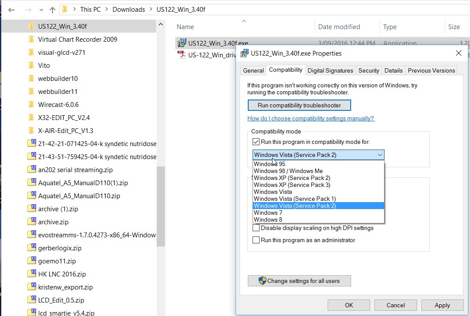Switch to the General tab
This screenshot has height=316, width=470.
(x=253, y=70)
